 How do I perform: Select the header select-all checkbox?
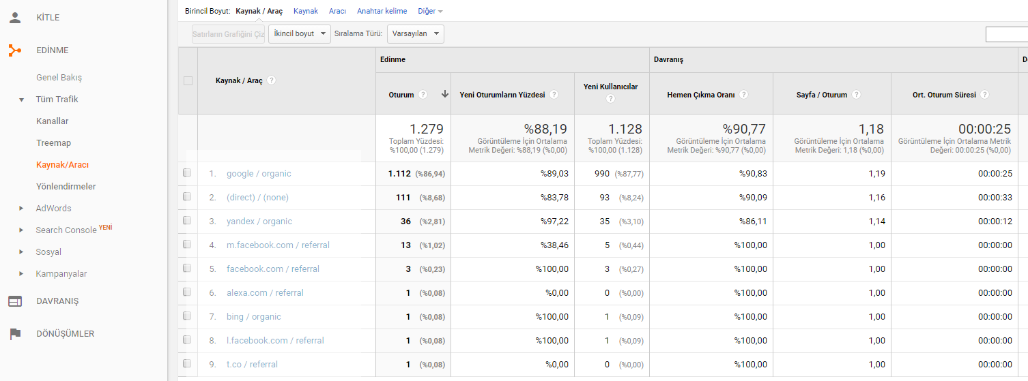(x=188, y=80)
